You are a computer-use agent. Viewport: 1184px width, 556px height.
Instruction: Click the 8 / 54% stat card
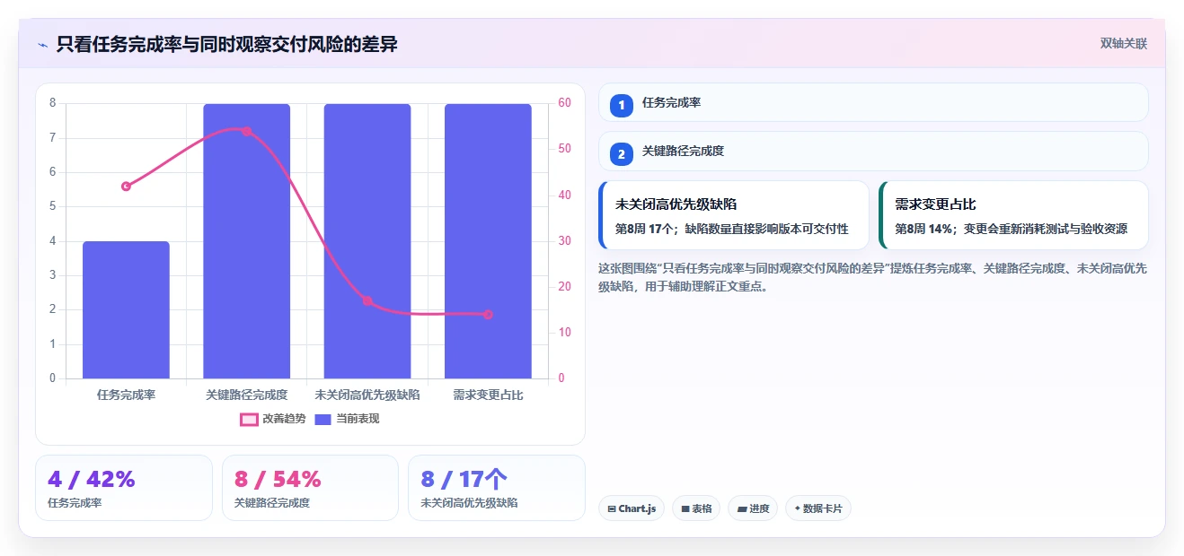tap(310, 488)
